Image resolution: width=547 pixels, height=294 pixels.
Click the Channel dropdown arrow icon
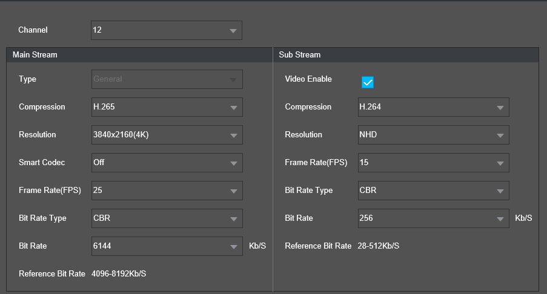[233, 31]
